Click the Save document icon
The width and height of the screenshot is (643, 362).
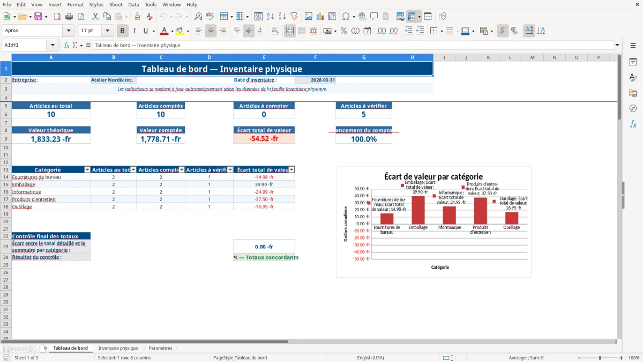[38, 17]
